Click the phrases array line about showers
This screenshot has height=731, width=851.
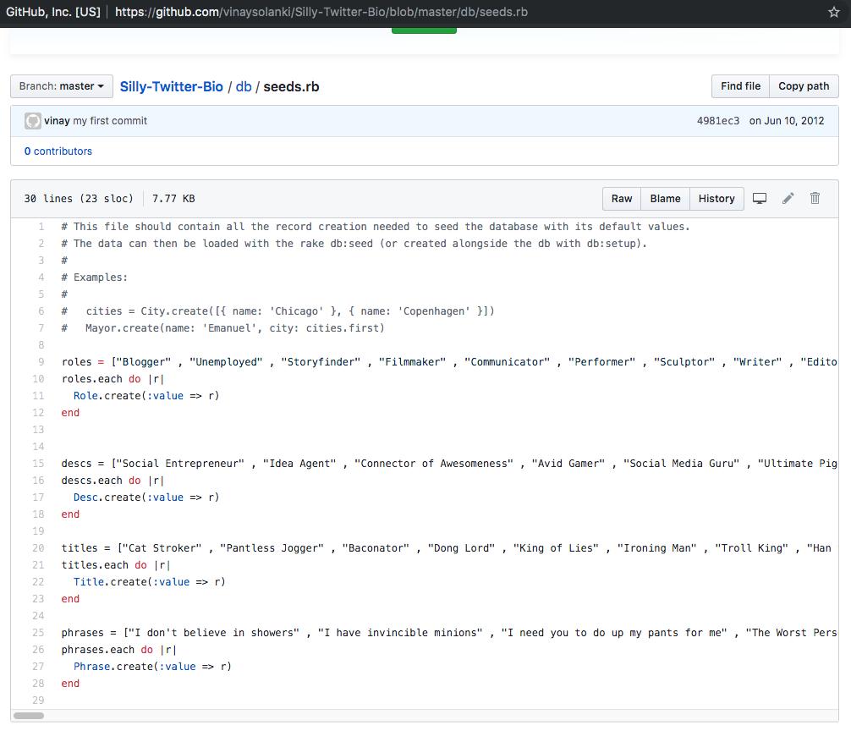pyautogui.click(x=449, y=633)
